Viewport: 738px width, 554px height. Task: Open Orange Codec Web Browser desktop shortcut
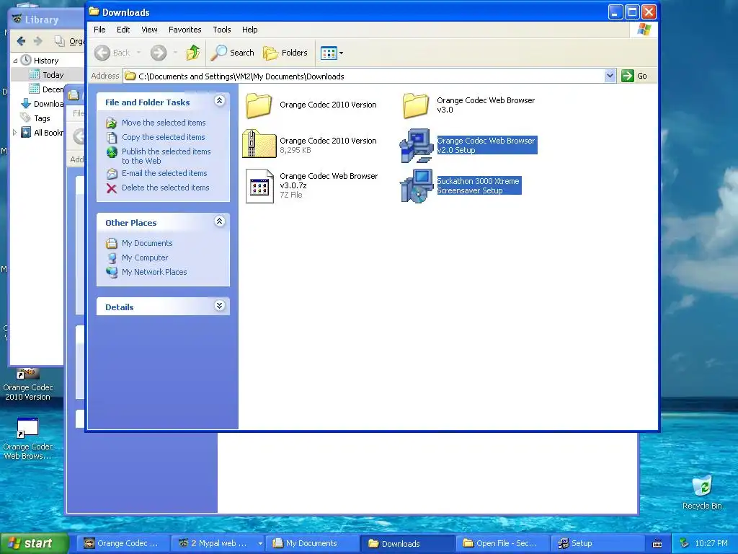click(x=28, y=439)
